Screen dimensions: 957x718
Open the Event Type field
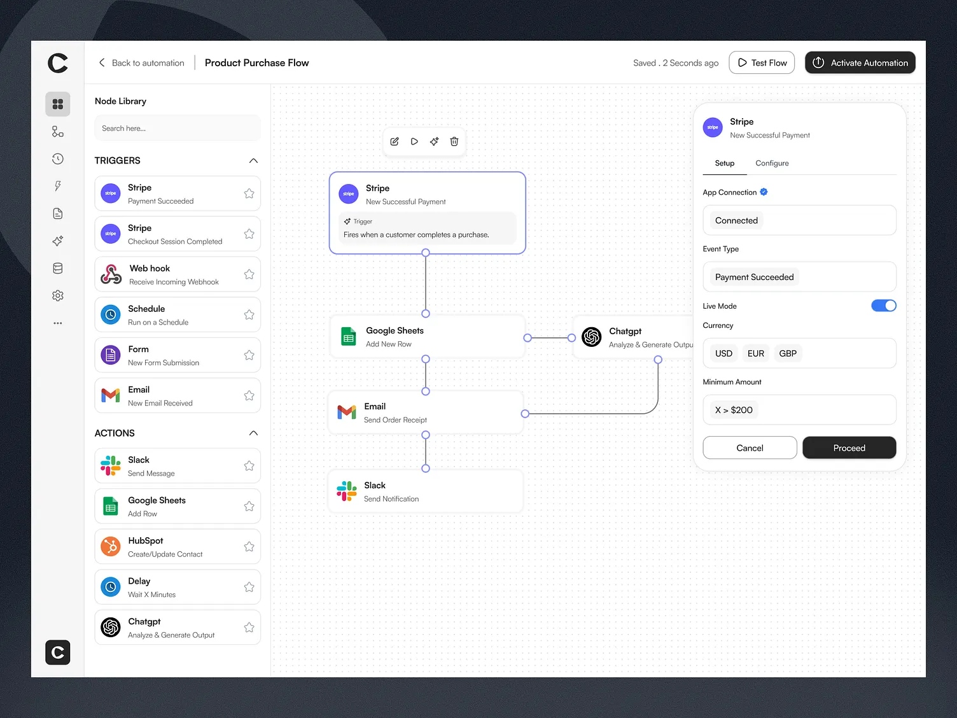799,277
